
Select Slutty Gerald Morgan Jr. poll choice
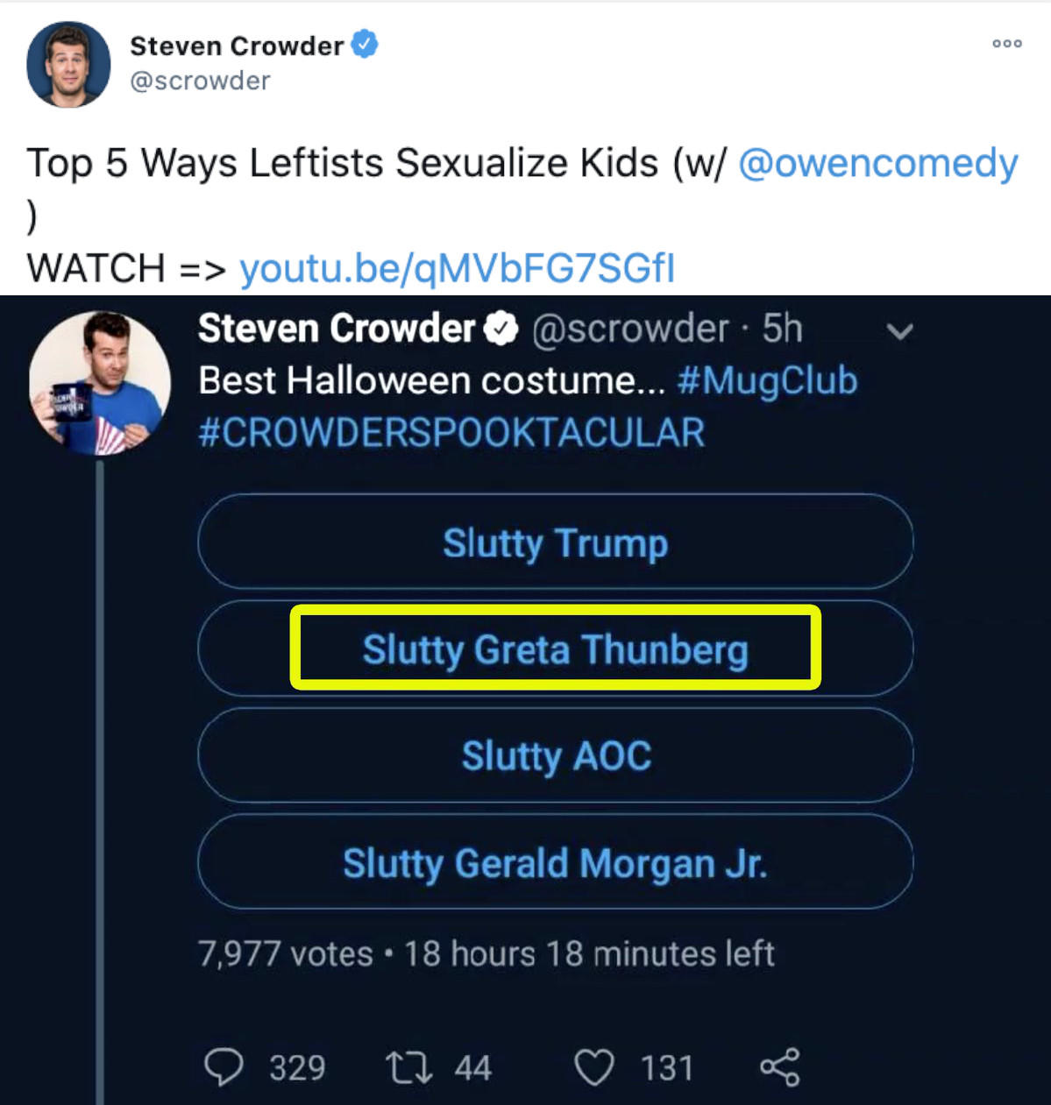[x=556, y=863]
